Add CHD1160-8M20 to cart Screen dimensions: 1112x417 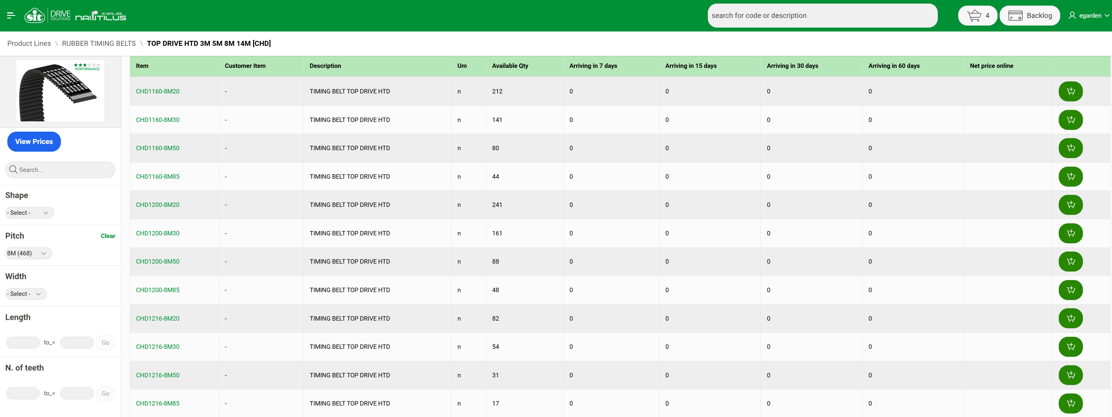(1070, 91)
